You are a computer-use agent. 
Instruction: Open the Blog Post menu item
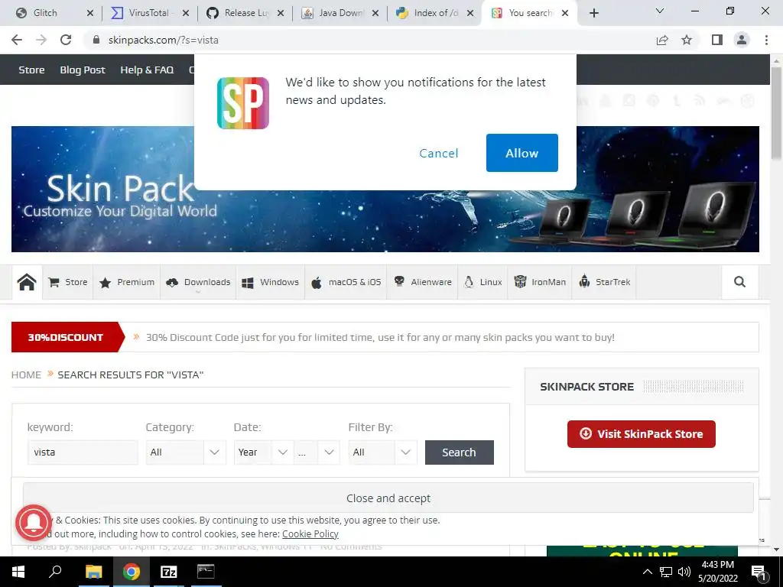tap(83, 70)
